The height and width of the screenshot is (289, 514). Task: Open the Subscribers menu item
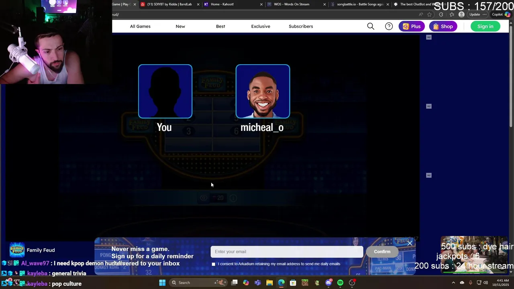301,26
